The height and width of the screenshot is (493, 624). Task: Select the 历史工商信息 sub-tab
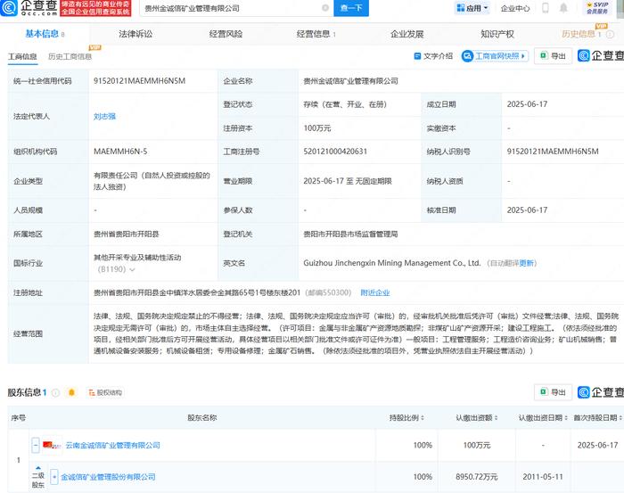coord(70,56)
